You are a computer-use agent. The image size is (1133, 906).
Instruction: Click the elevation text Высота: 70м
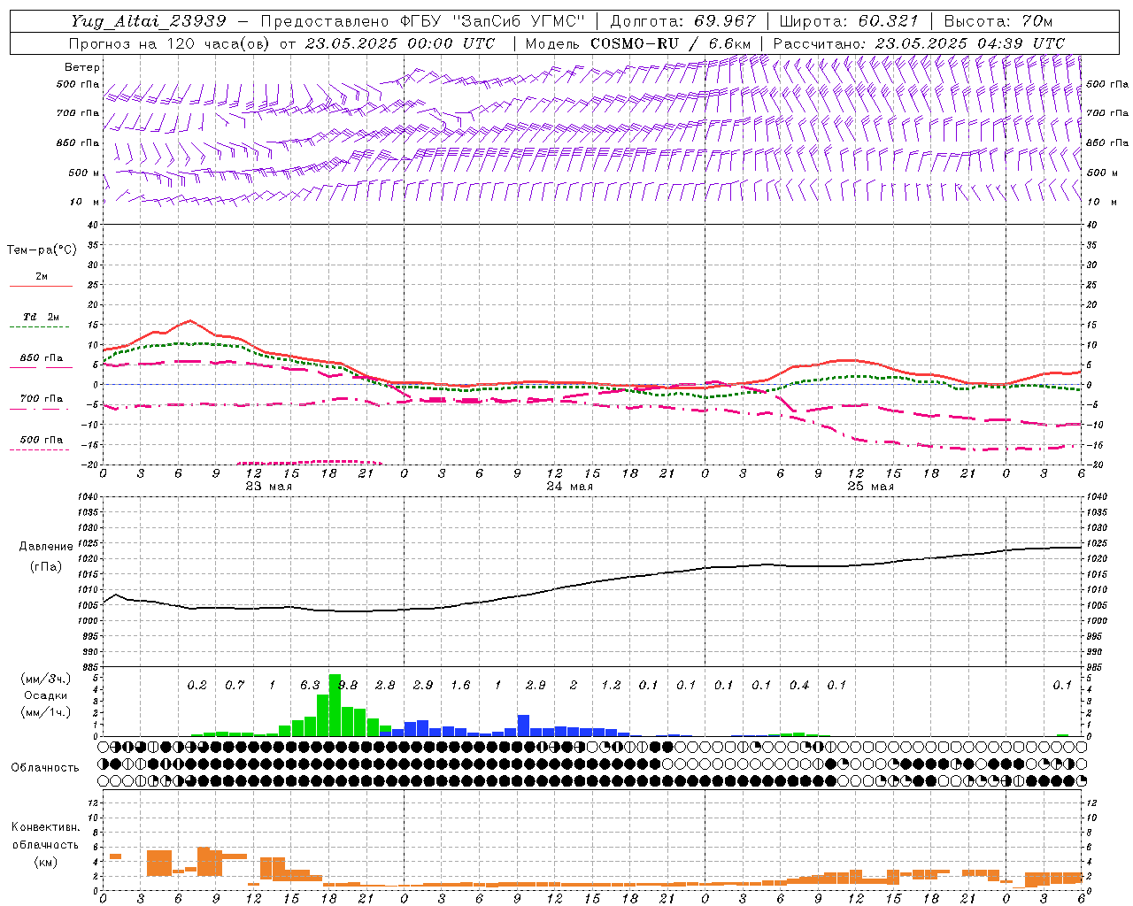click(x=998, y=21)
